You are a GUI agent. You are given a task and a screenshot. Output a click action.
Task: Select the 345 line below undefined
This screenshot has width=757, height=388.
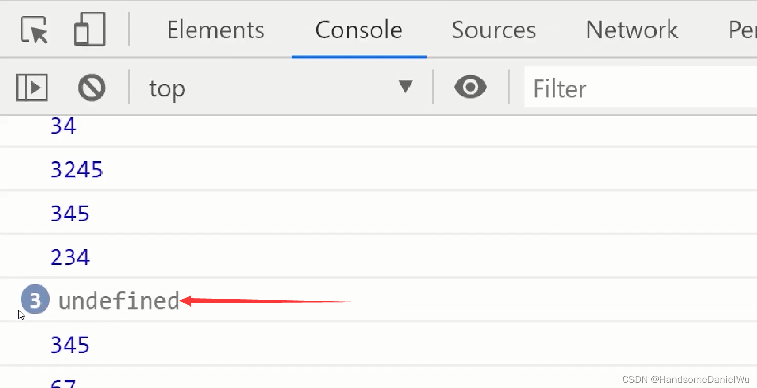(70, 345)
